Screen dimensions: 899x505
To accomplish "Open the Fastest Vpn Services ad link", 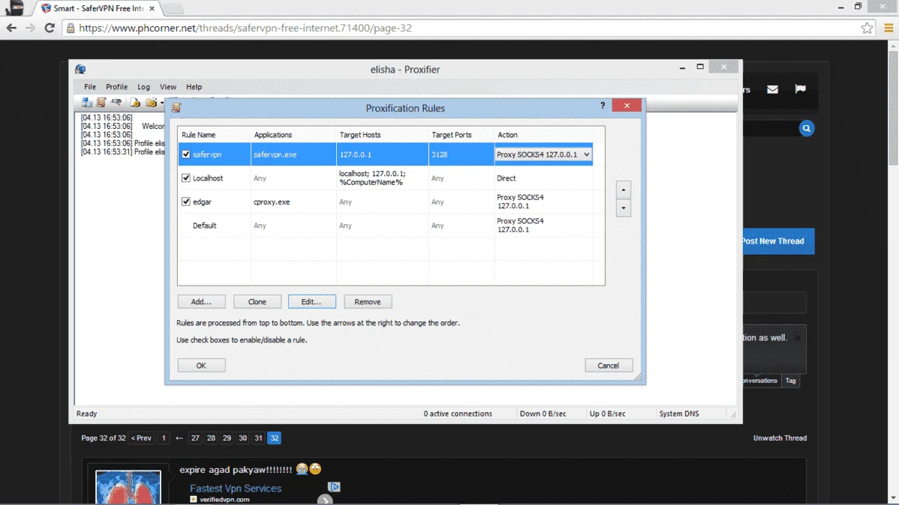I will pyautogui.click(x=236, y=489).
